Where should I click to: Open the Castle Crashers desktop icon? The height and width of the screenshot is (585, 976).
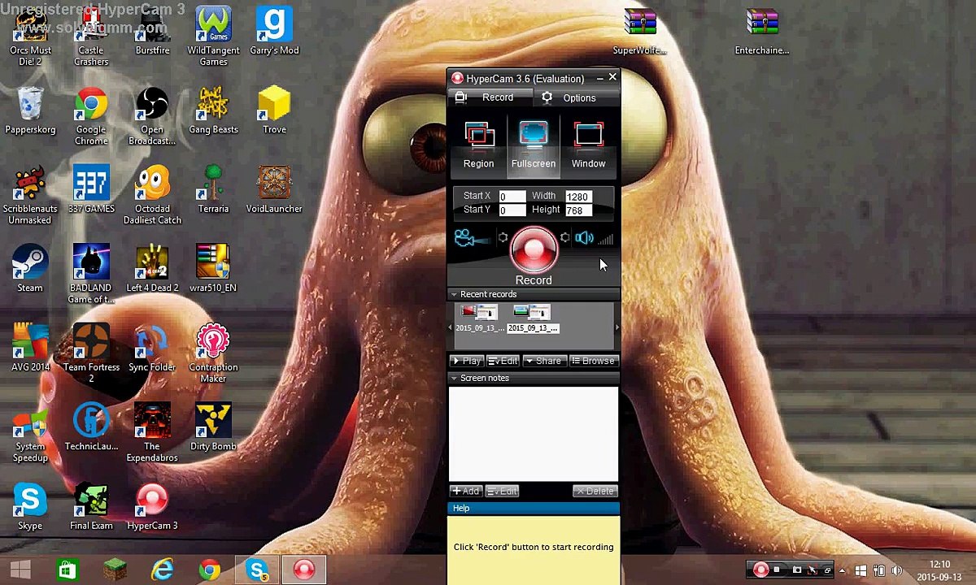pyautogui.click(x=91, y=37)
